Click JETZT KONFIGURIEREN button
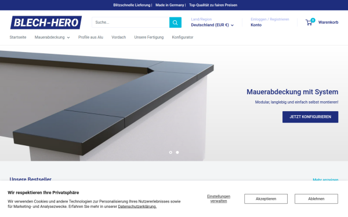The width and height of the screenshot is (348, 217). coord(310,117)
